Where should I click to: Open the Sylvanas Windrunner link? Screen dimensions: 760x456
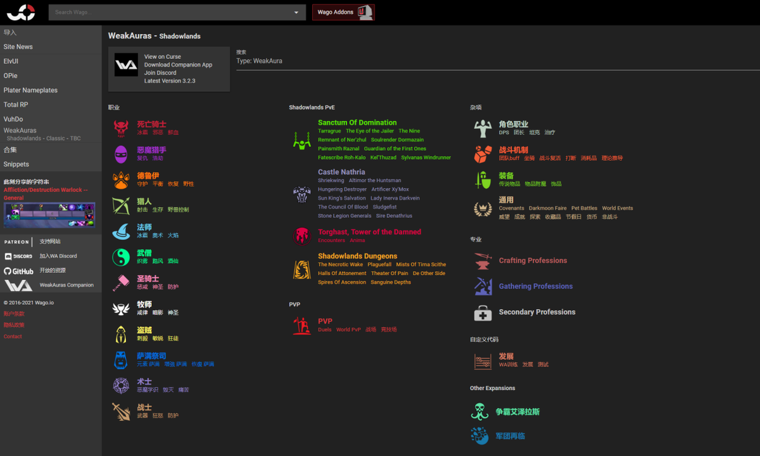[x=426, y=158]
